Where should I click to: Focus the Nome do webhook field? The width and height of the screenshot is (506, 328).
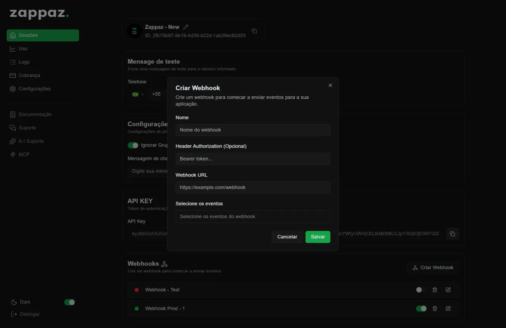tap(253, 130)
